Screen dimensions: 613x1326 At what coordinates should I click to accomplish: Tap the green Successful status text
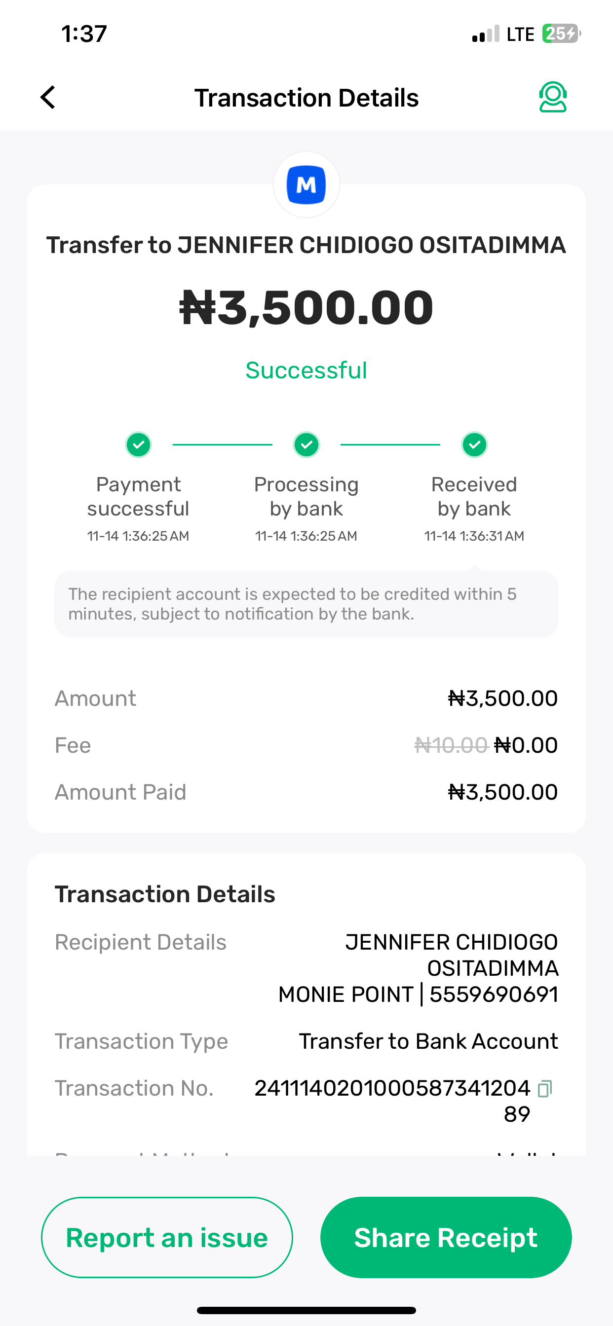point(306,370)
